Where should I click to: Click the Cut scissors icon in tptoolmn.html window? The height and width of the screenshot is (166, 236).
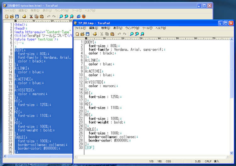[31, 16]
